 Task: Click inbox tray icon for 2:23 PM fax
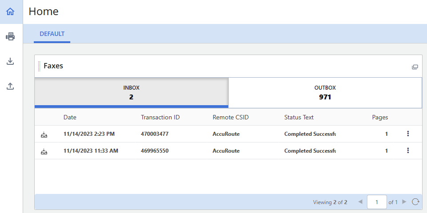coord(44,134)
